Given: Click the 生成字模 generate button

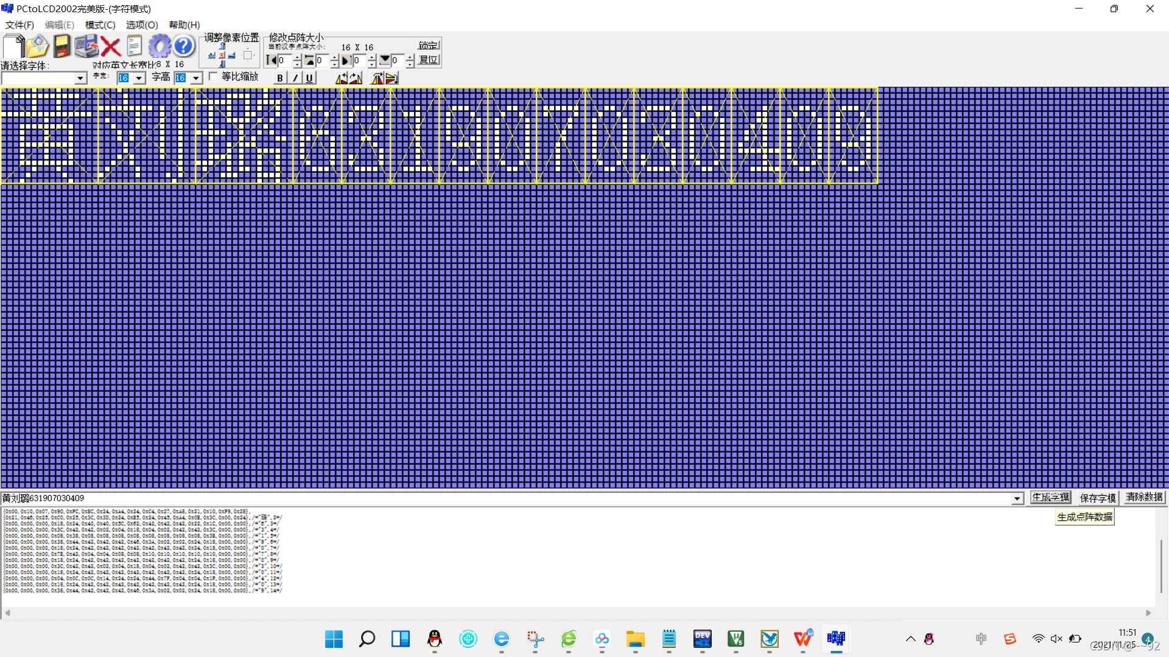Looking at the screenshot, I should click(x=1051, y=498).
